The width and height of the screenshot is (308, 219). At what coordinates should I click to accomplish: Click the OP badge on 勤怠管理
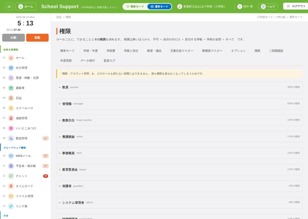pos(45,138)
